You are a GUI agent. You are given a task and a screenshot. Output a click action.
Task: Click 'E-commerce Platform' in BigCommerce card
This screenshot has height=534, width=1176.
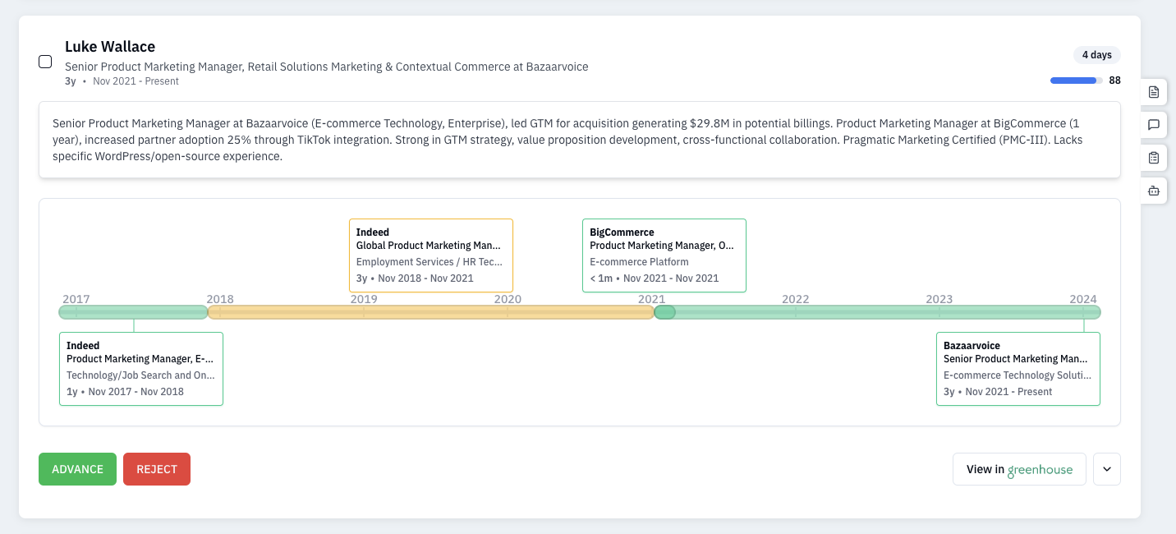click(639, 262)
